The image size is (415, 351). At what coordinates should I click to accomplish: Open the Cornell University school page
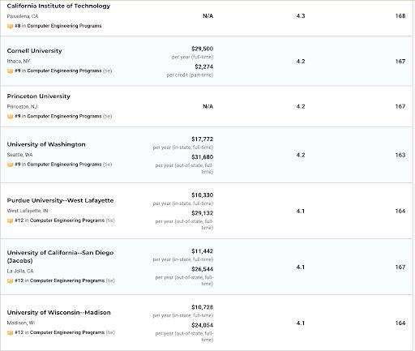point(35,51)
